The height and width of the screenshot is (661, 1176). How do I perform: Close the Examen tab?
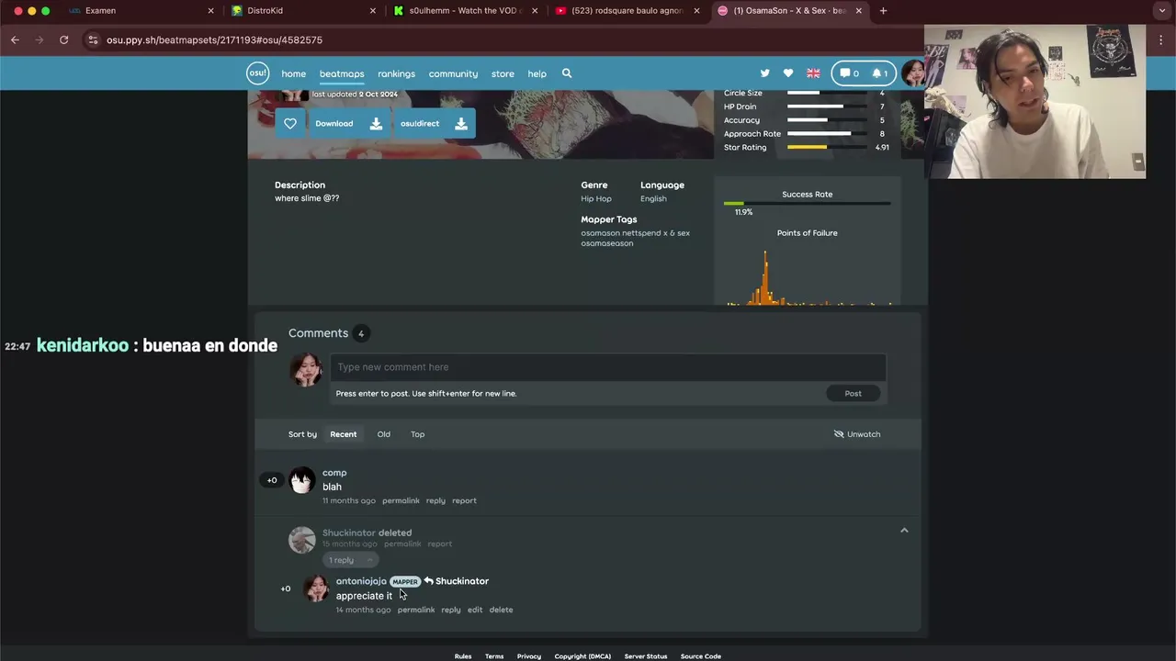point(210,11)
